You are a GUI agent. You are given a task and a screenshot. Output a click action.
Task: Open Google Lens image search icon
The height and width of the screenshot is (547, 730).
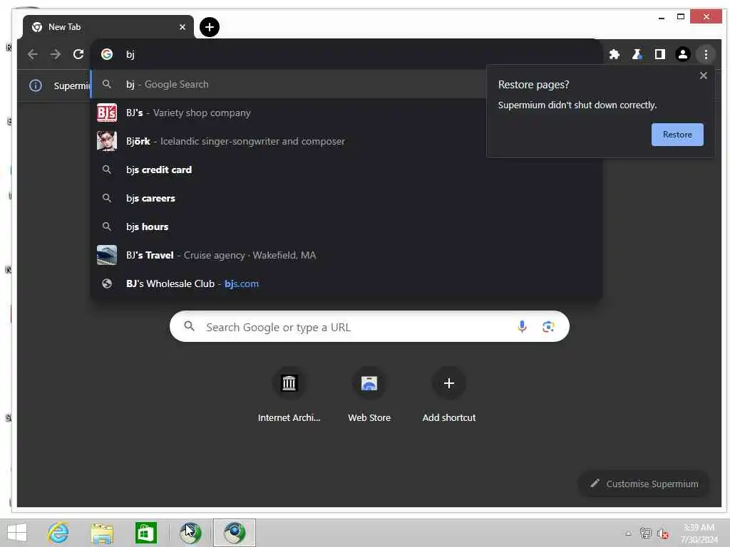click(x=548, y=326)
